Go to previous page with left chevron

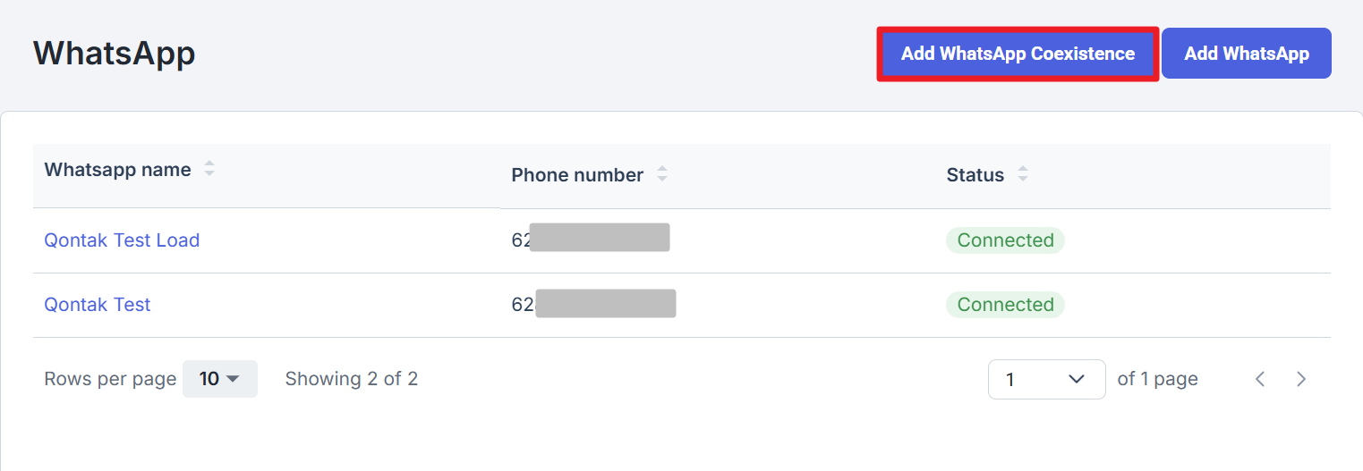[x=1260, y=379]
